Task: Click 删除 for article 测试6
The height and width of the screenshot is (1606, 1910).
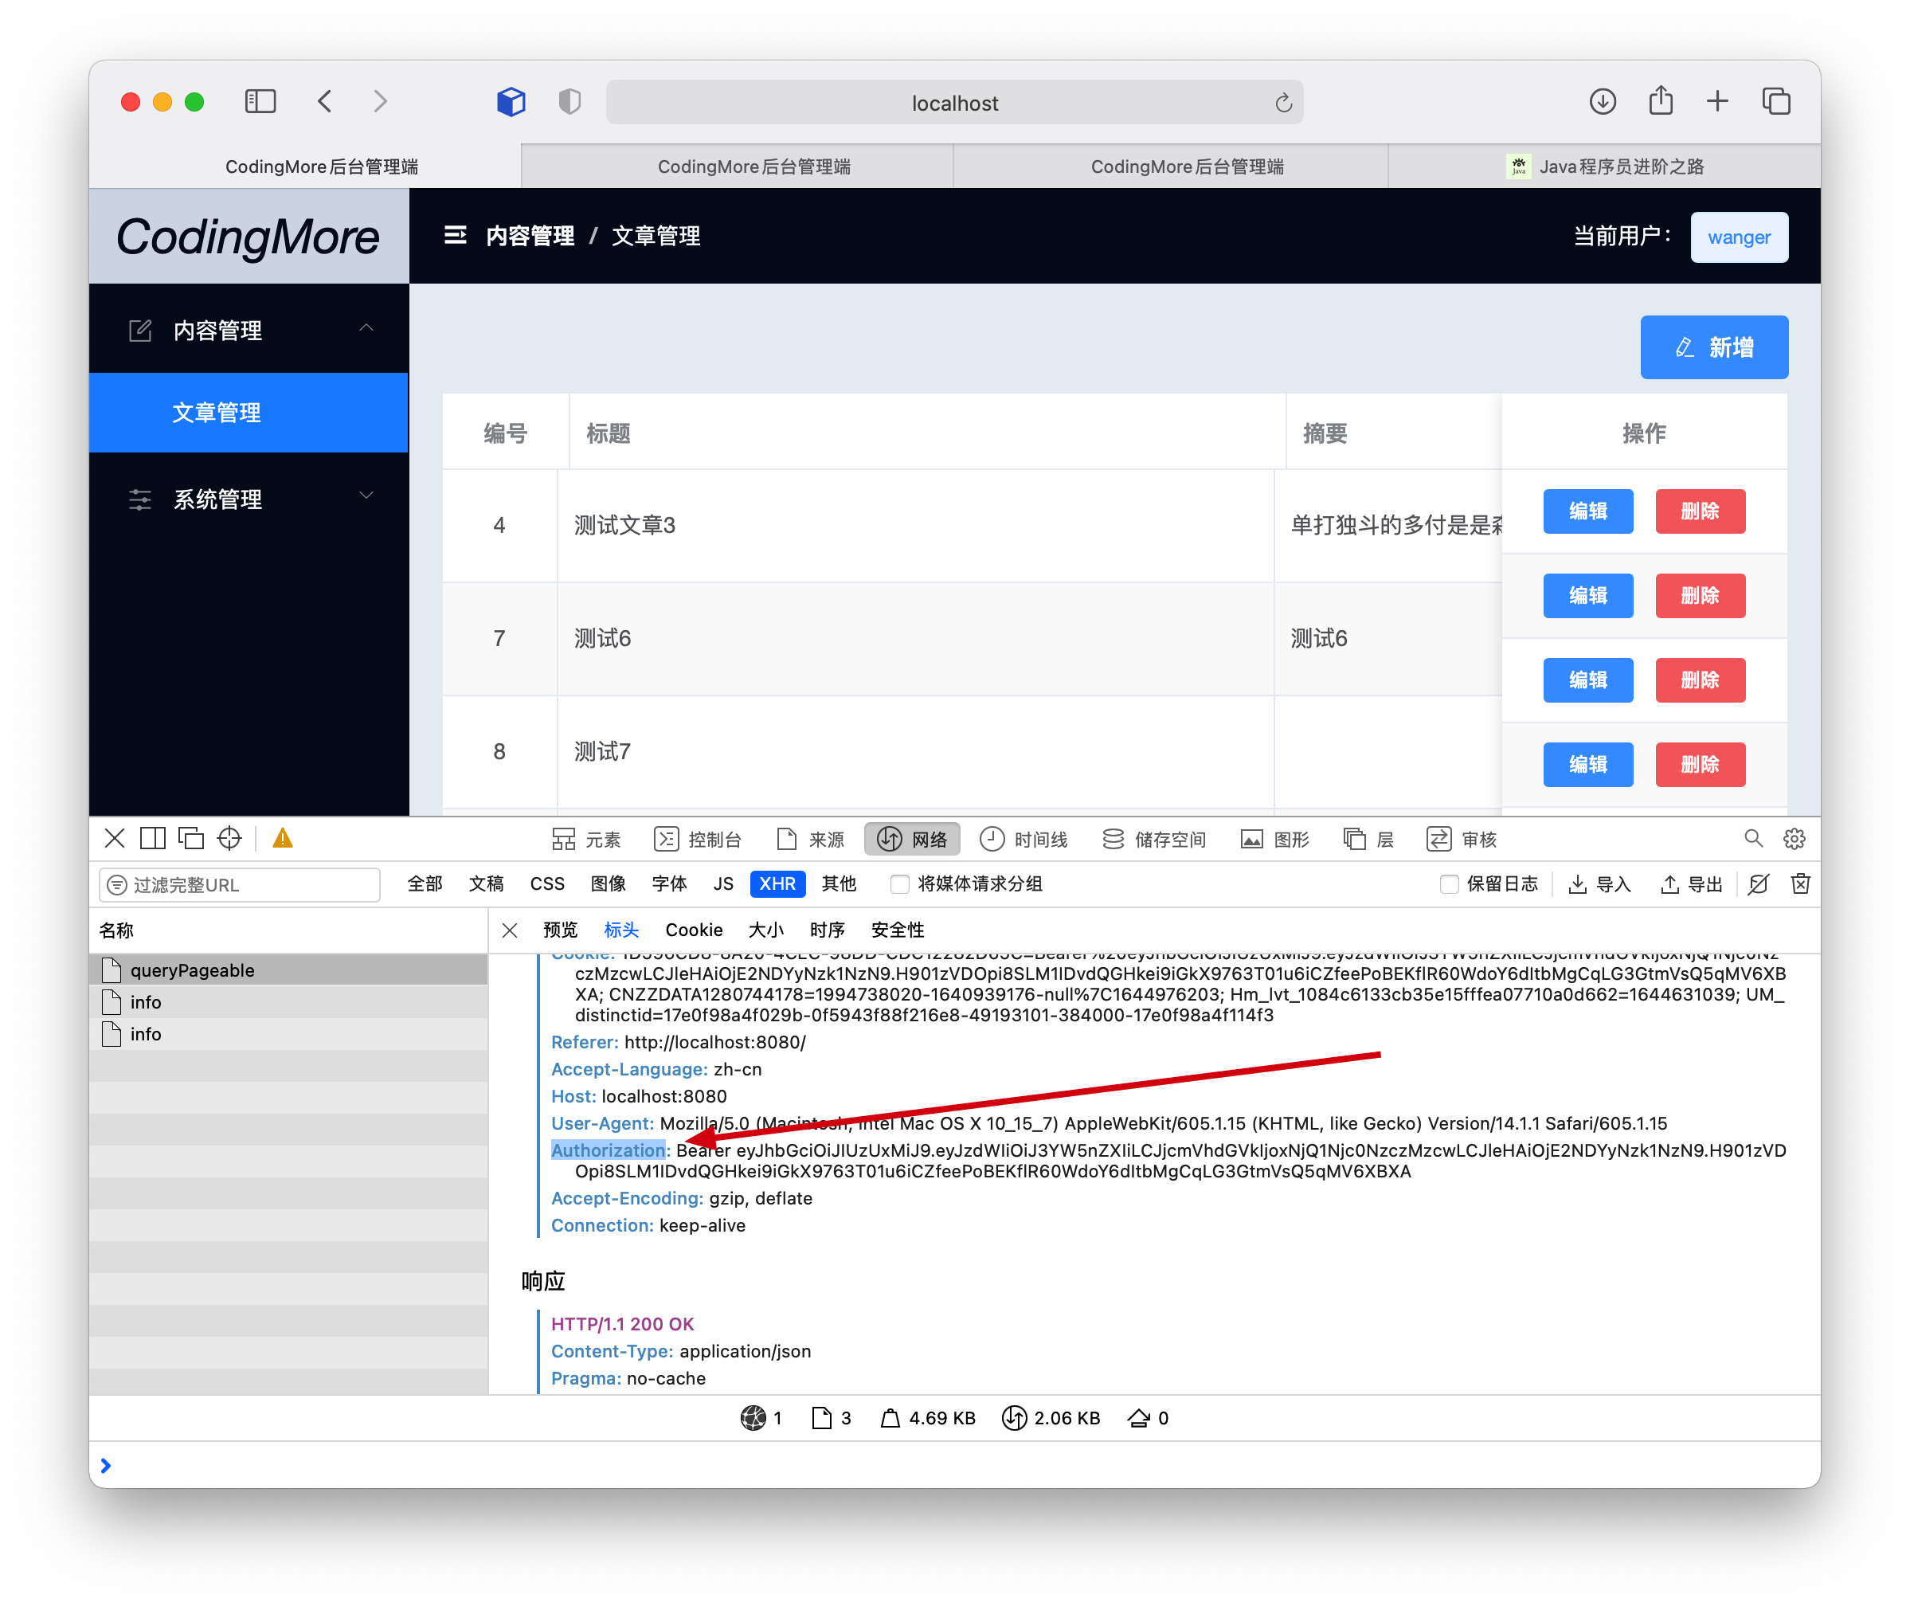Action: click(x=1699, y=595)
